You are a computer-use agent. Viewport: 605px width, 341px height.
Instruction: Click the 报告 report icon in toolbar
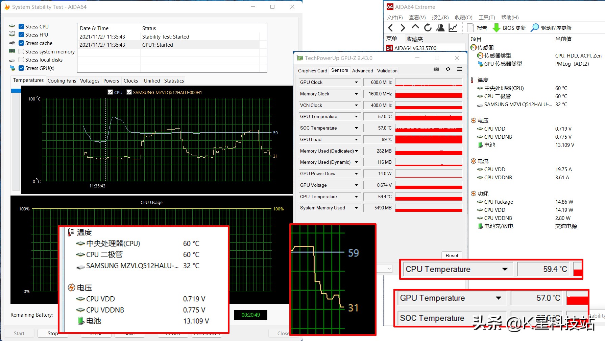pos(470,28)
